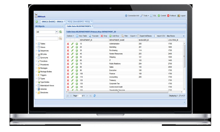
Task: Switch to MSSQL (demo@DEMO) connection tab
Action: (x=79, y=22)
